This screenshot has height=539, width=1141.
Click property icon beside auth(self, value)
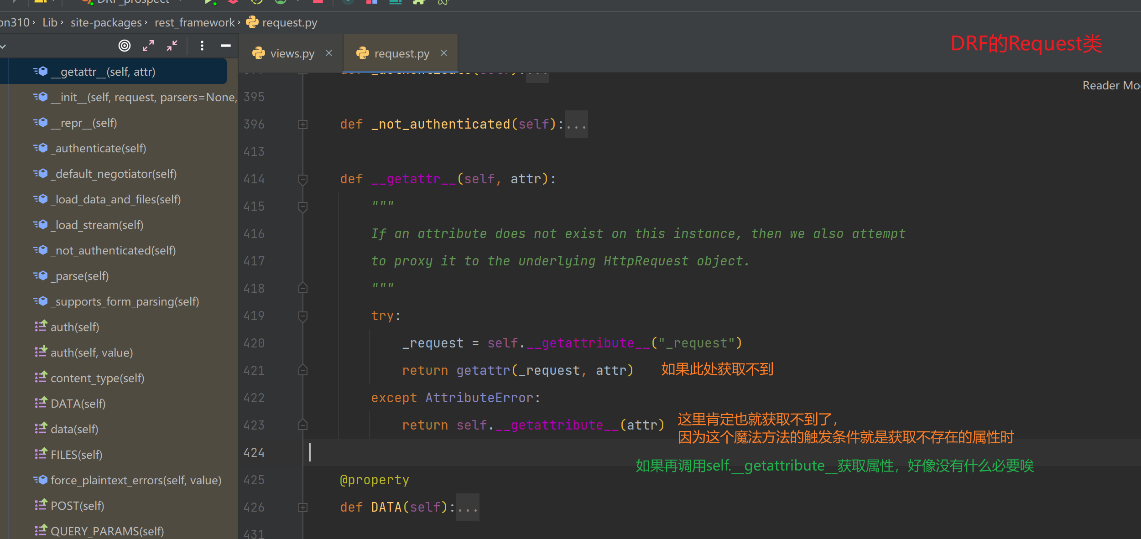click(x=41, y=352)
